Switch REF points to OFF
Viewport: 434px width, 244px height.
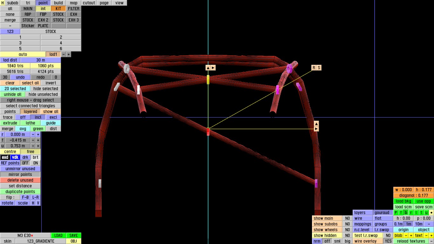click(x=25, y=163)
